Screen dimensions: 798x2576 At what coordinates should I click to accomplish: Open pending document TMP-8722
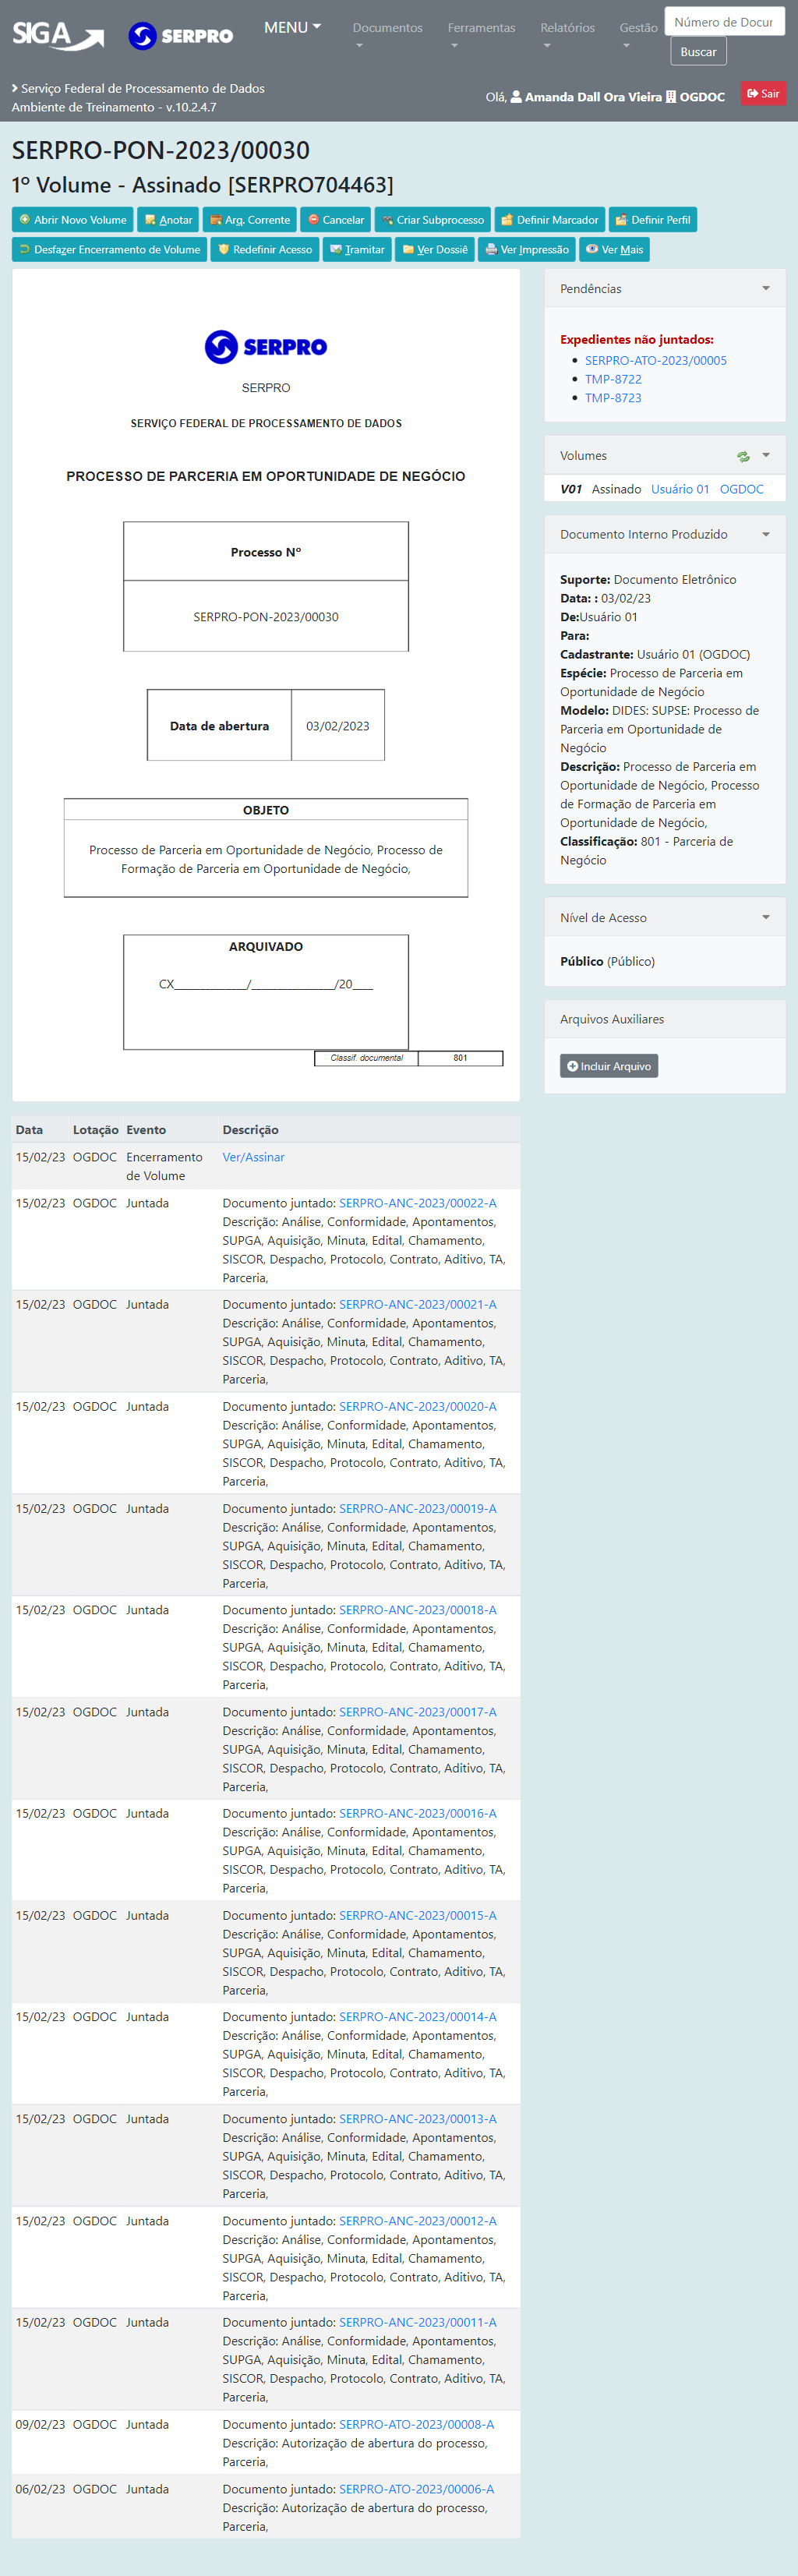point(613,379)
